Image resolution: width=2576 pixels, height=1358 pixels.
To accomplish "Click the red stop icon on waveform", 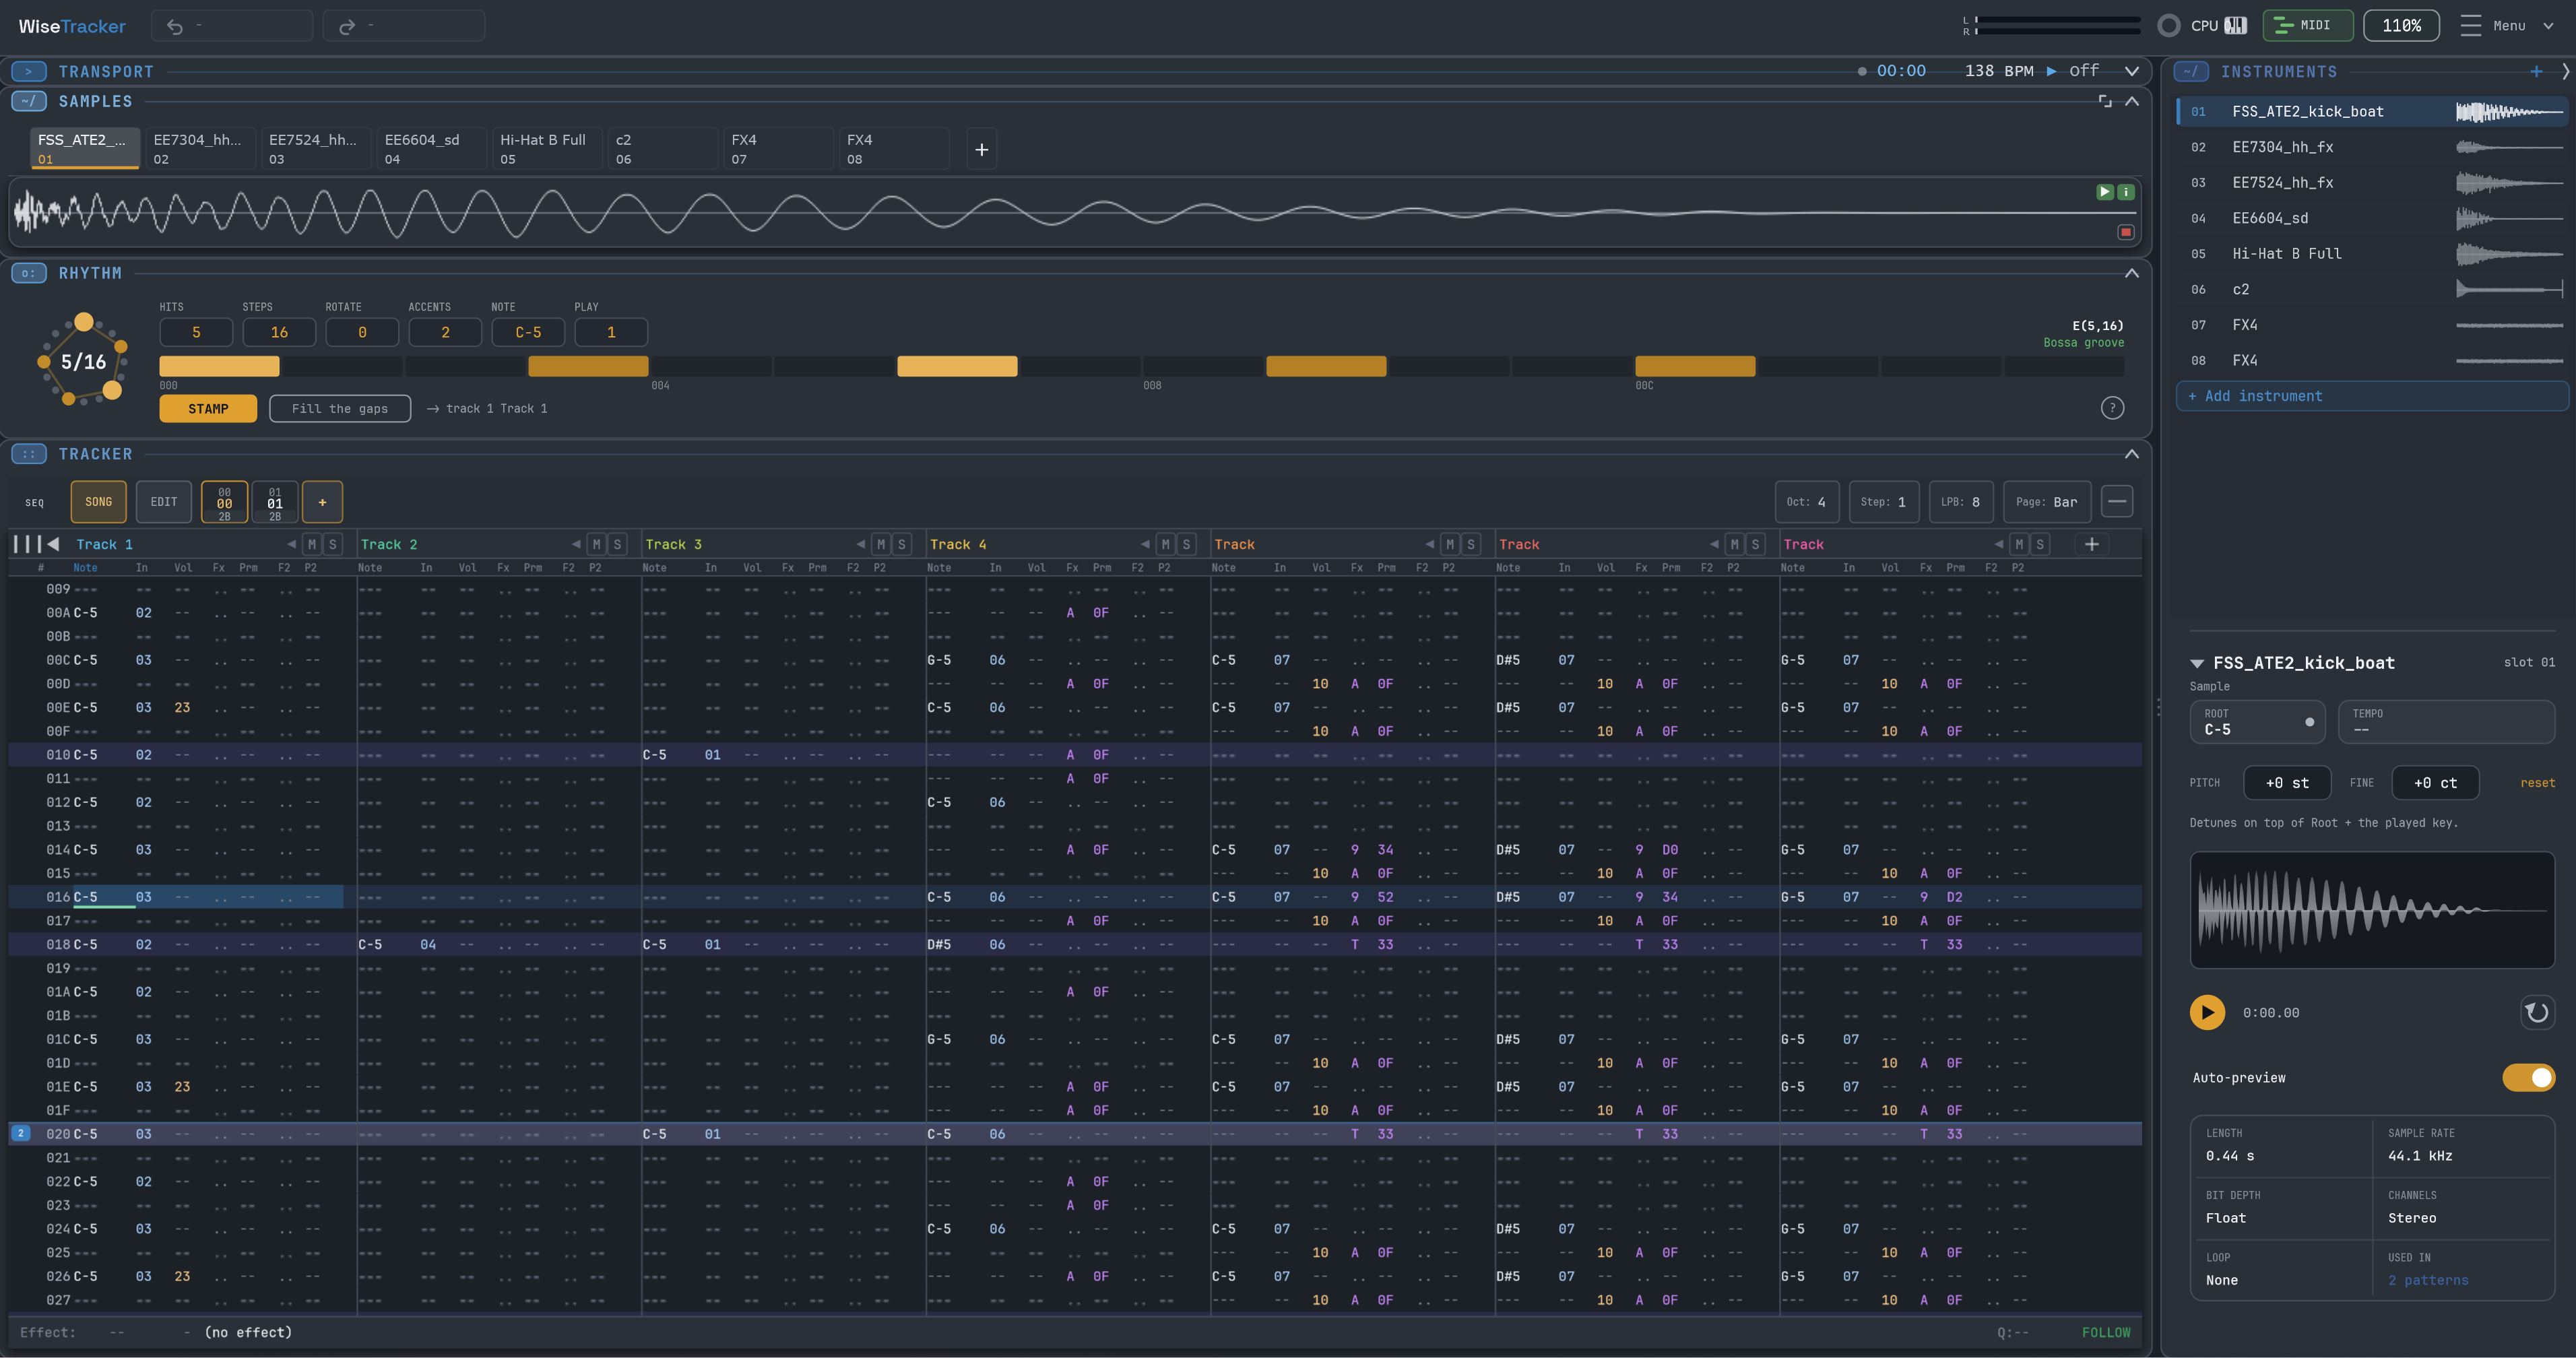I will [2125, 232].
